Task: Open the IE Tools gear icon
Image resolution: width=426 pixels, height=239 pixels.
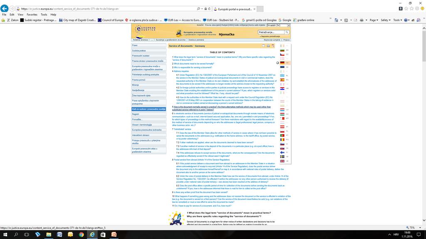Action: (417, 9)
